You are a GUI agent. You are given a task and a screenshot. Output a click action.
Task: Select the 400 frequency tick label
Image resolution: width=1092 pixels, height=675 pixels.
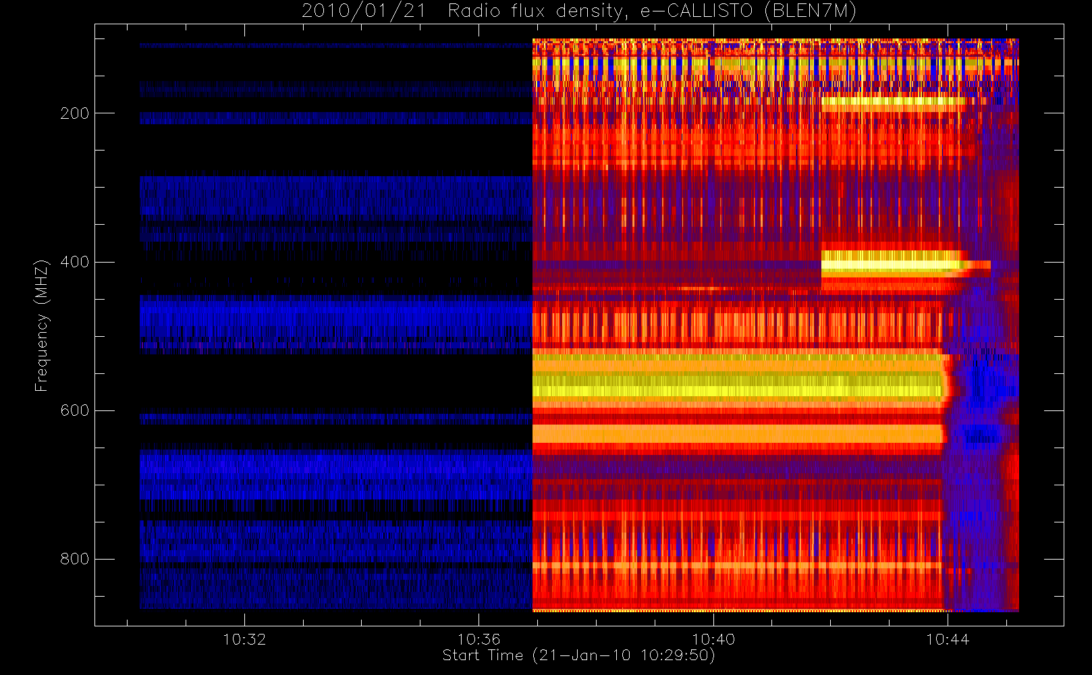[x=75, y=262]
